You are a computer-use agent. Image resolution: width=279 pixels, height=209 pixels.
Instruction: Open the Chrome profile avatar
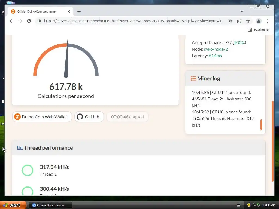[x=259, y=21]
